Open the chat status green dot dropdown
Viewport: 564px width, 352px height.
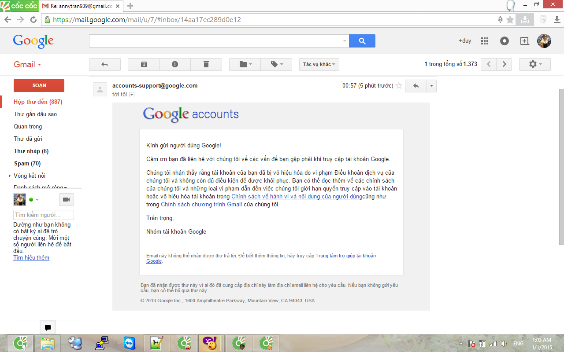point(34,200)
